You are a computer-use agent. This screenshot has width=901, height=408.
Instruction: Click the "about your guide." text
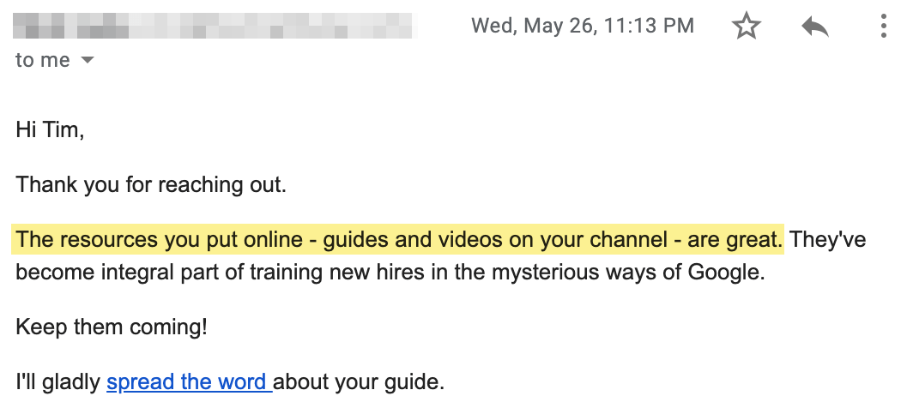coord(360,382)
